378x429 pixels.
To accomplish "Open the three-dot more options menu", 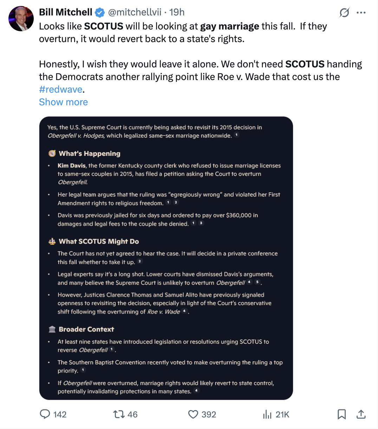I will [x=361, y=13].
